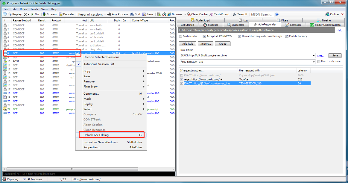Switch to the Inspectors tab
Viewport: 348px width, 183px height.
point(236,25)
